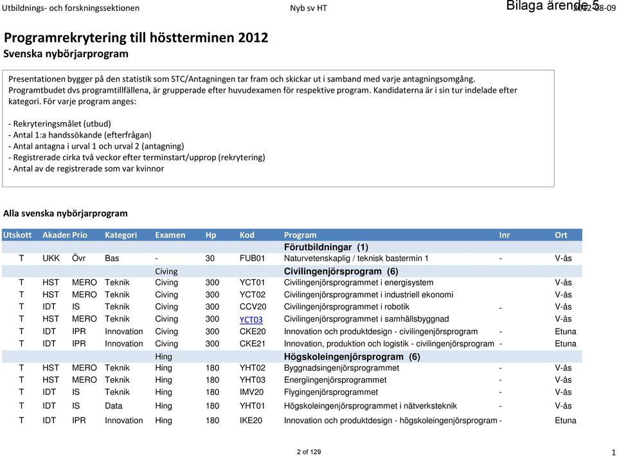This screenshot has height=456, width=617.
Task: Click the heading Alla svenska nybörjarprogram
Action: 66,214
